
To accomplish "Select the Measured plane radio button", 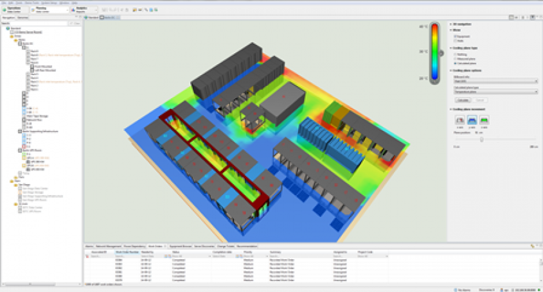I will 456,59.
